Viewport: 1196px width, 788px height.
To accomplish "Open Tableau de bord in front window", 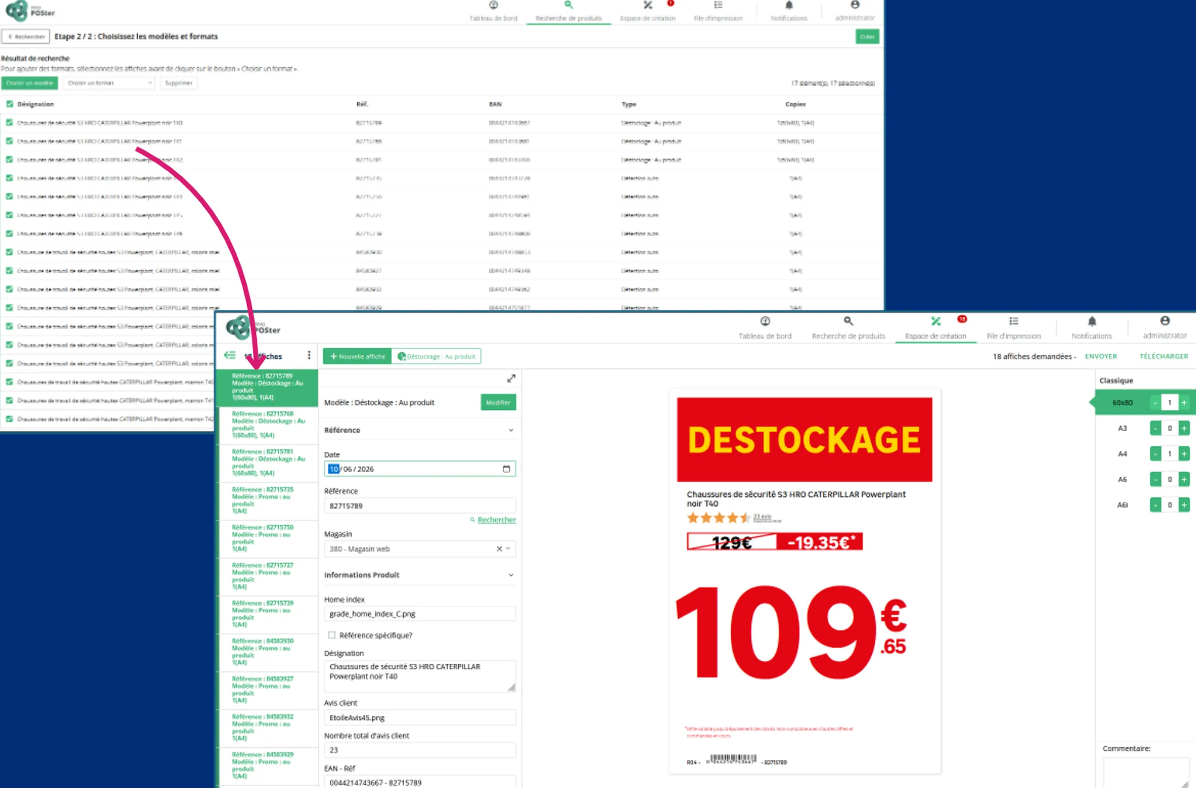I will coord(764,327).
